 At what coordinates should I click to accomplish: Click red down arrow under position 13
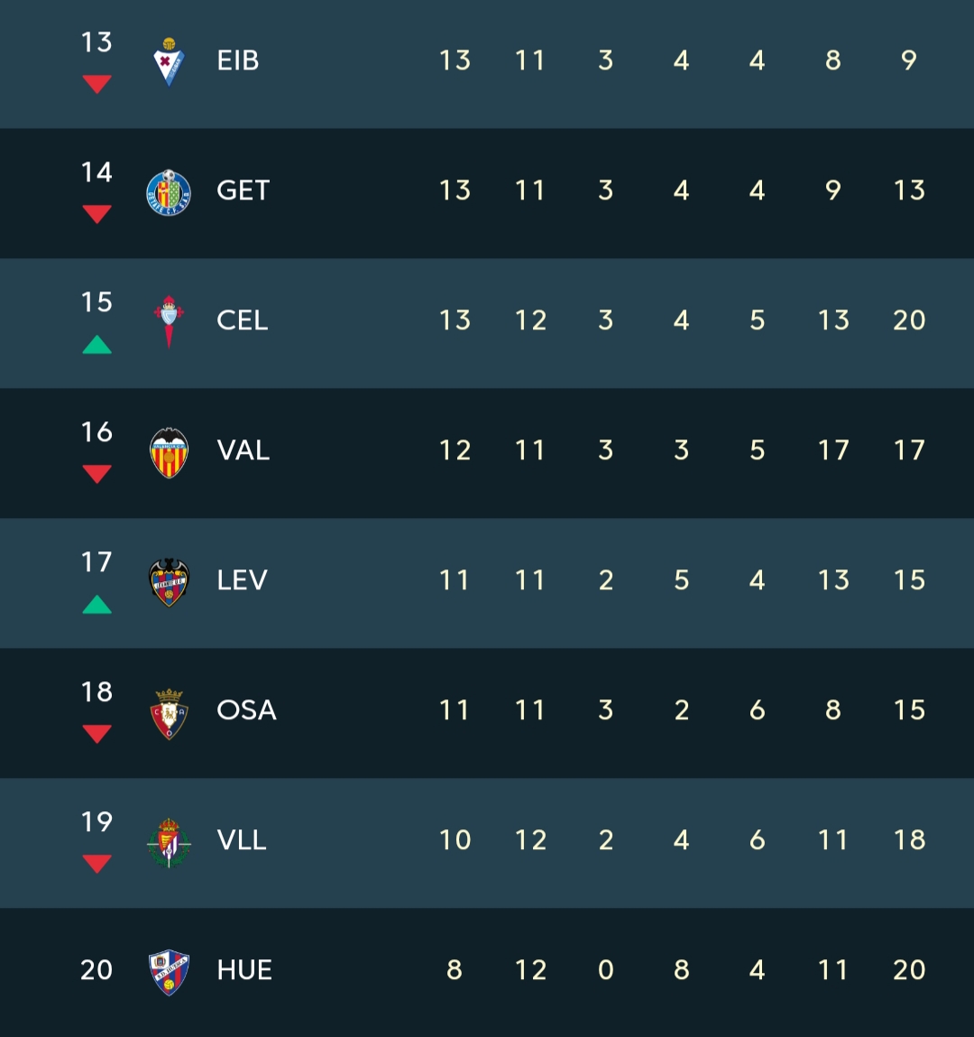click(x=96, y=84)
